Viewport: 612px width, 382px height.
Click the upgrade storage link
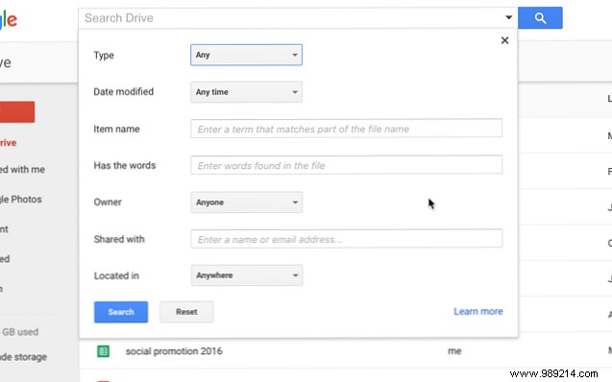(23, 357)
